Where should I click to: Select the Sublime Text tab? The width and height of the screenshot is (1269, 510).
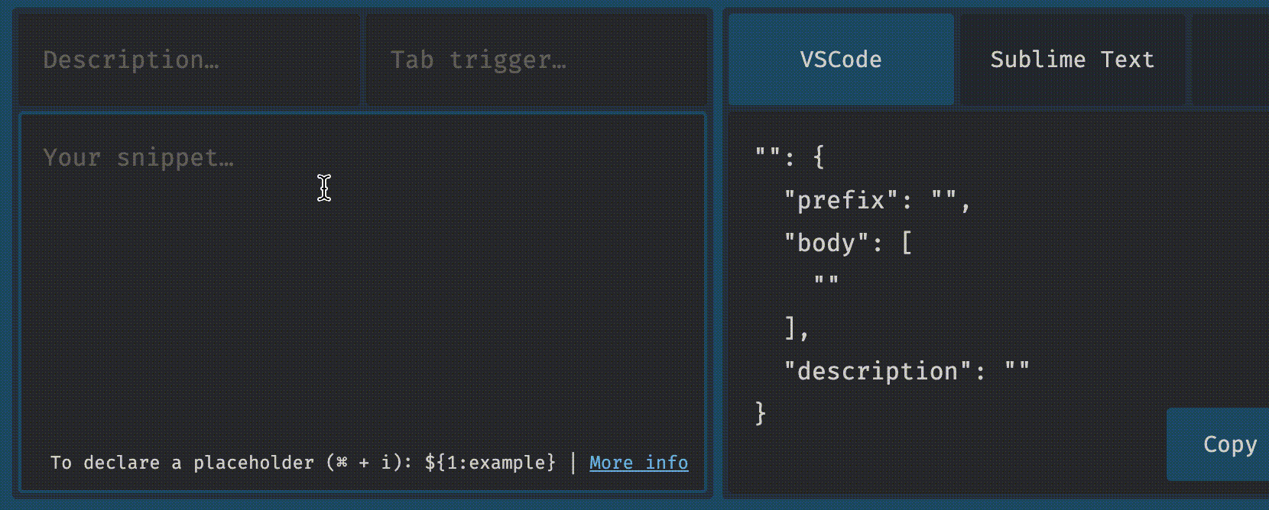[x=1072, y=60]
